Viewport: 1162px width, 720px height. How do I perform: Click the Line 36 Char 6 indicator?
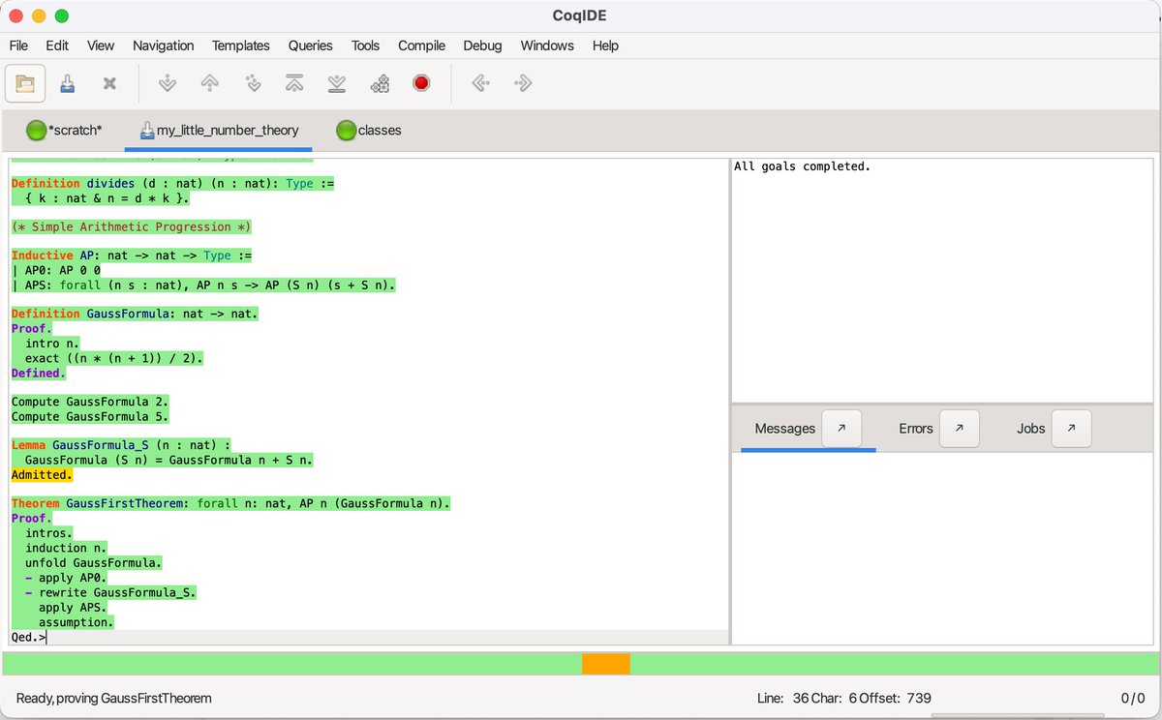click(x=842, y=698)
